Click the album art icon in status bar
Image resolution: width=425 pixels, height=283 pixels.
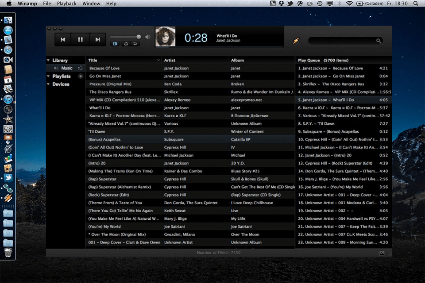click(382, 252)
